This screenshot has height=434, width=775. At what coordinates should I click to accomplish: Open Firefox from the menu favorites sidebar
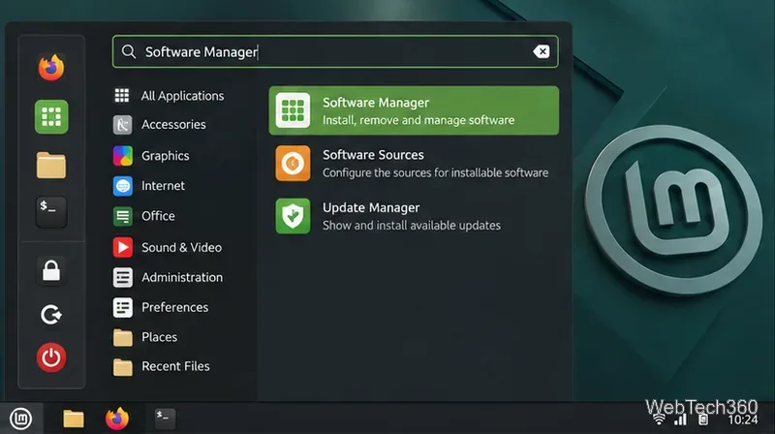tap(51, 67)
